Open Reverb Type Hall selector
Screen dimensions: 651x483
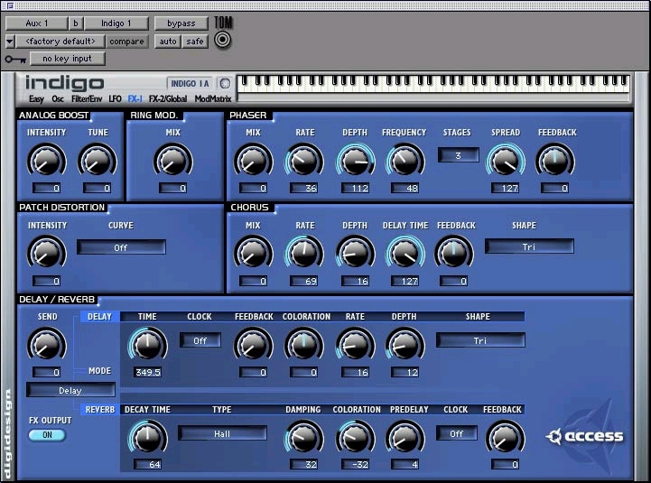[x=222, y=433]
